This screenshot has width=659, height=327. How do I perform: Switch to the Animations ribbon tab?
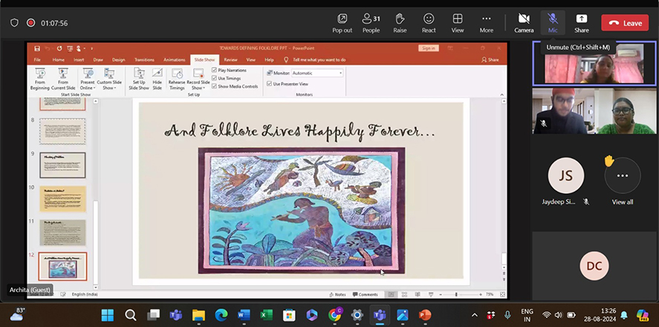174,59
